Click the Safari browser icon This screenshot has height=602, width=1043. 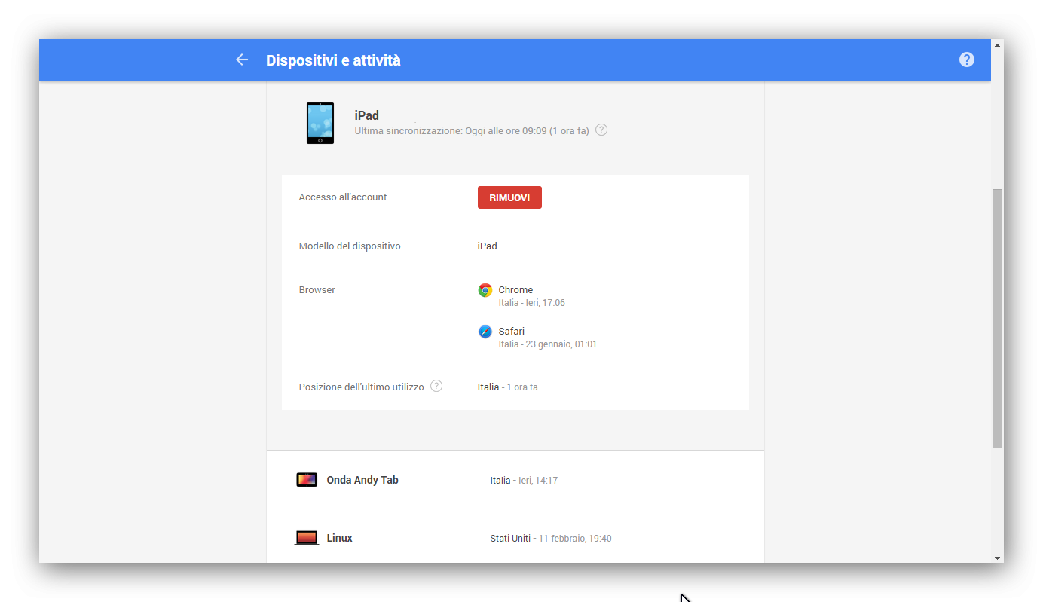(x=485, y=332)
